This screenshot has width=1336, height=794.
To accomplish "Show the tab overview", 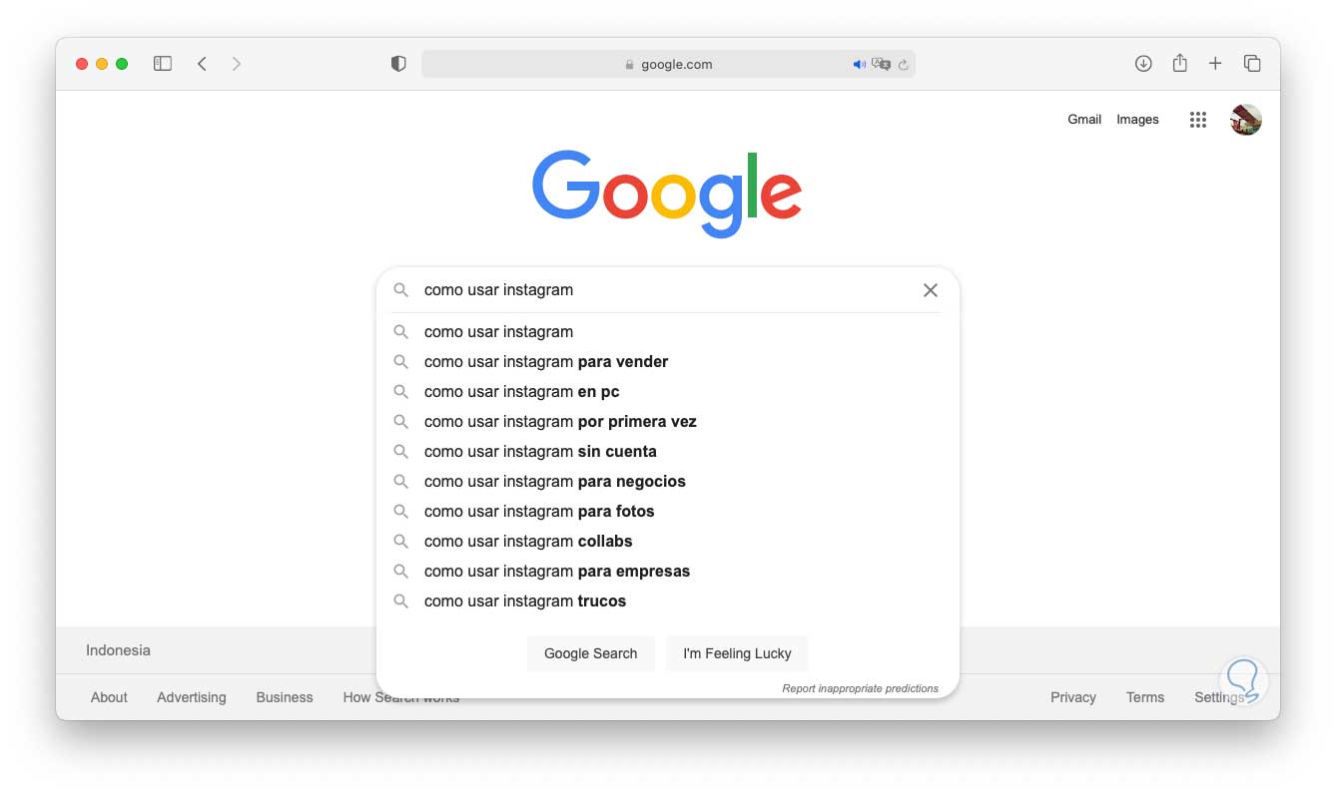I will pyautogui.click(x=1252, y=64).
